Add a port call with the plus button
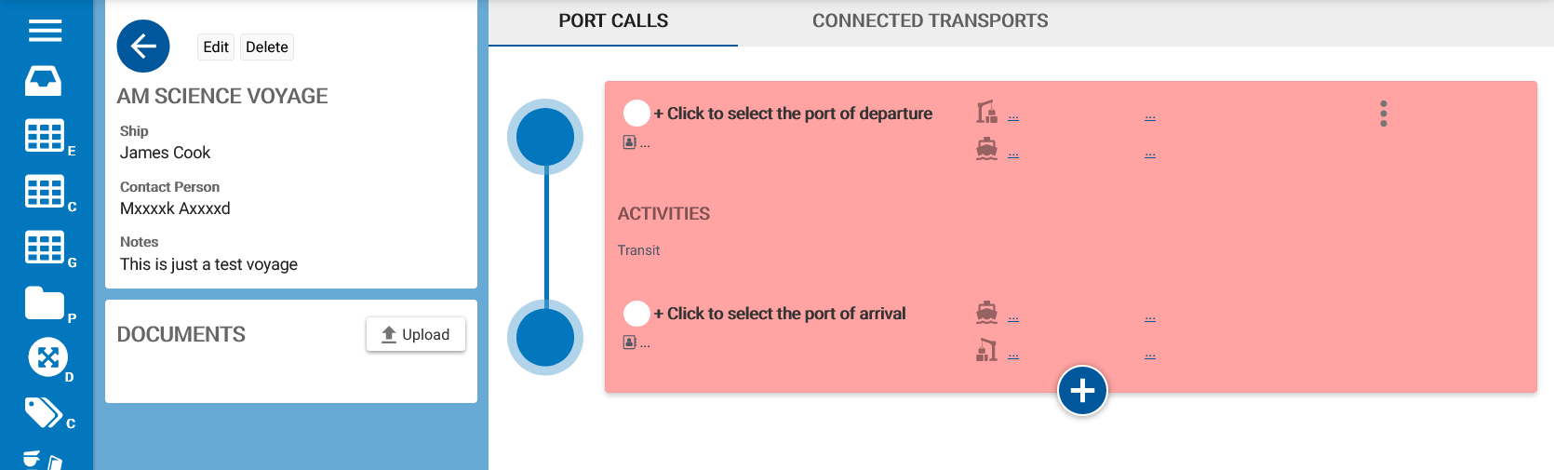1554x470 pixels. pyautogui.click(x=1082, y=391)
